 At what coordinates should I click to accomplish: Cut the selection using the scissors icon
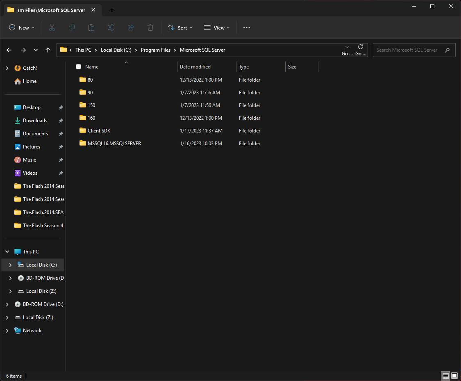click(x=52, y=27)
